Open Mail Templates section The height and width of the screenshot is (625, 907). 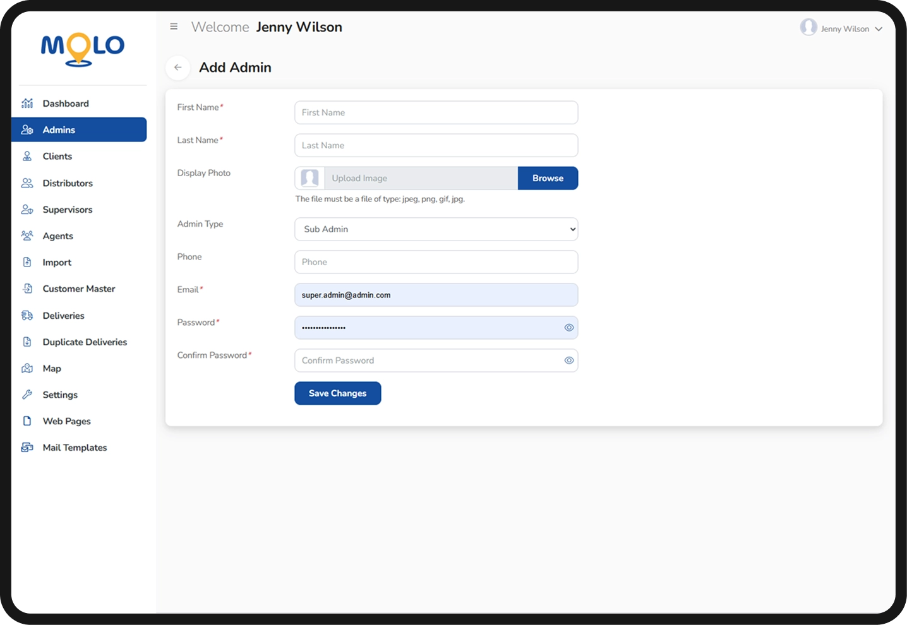(x=79, y=447)
